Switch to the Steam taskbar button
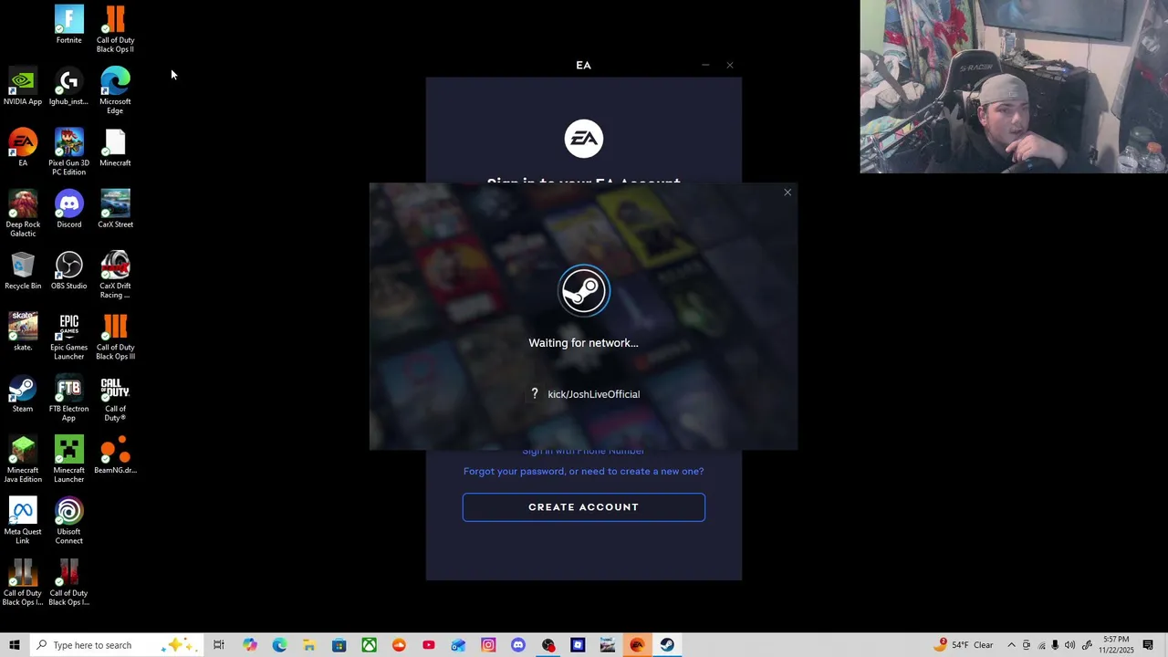Image resolution: width=1168 pixels, height=657 pixels. tap(667, 645)
